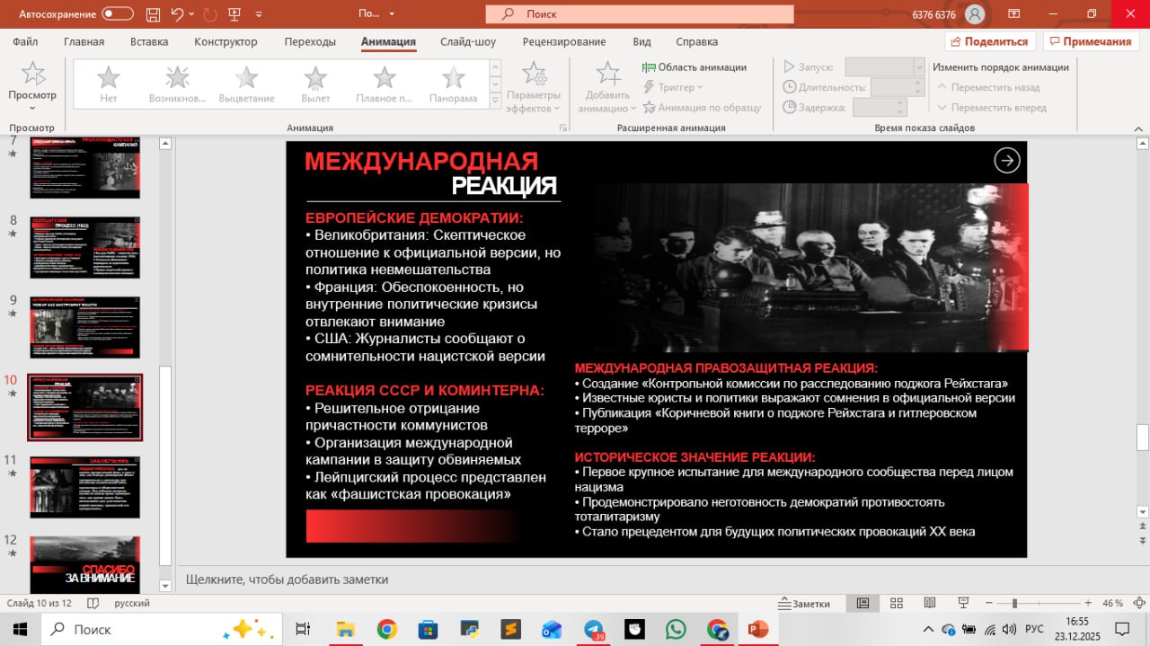Click the Comments (Примечания) button

(x=1091, y=41)
